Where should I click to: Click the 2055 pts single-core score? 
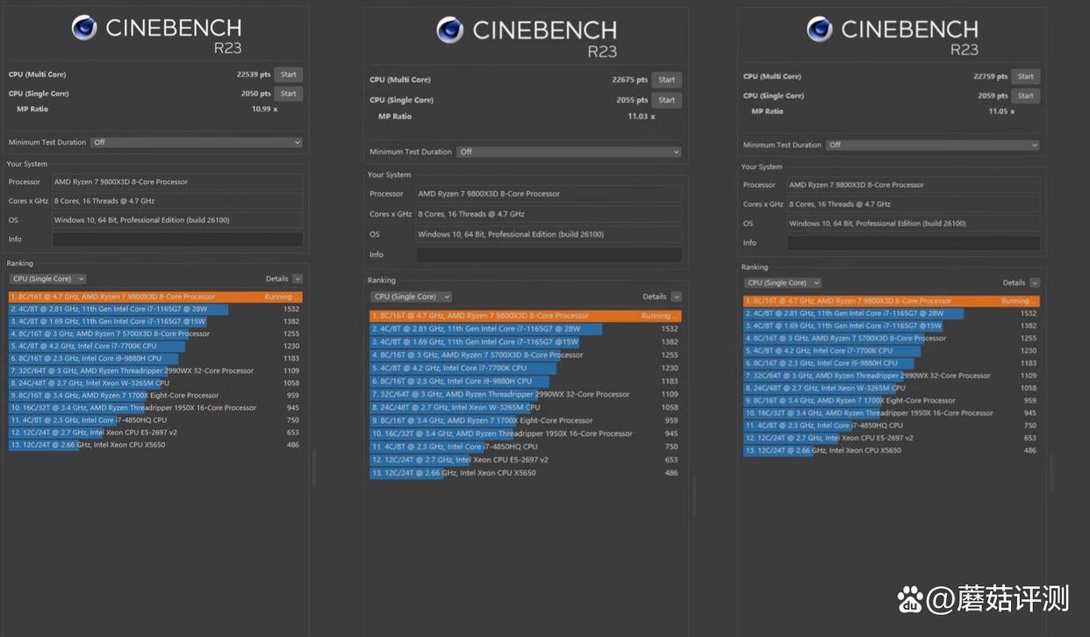(x=632, y=100)
